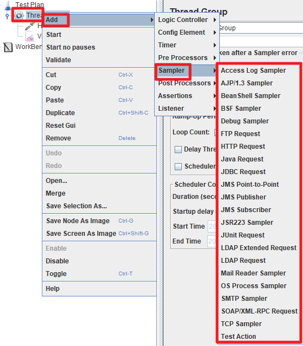Viewport: 303px width, 346px height.
Task: Click Remove in the context menu
Action: click(x=99, y=138)
